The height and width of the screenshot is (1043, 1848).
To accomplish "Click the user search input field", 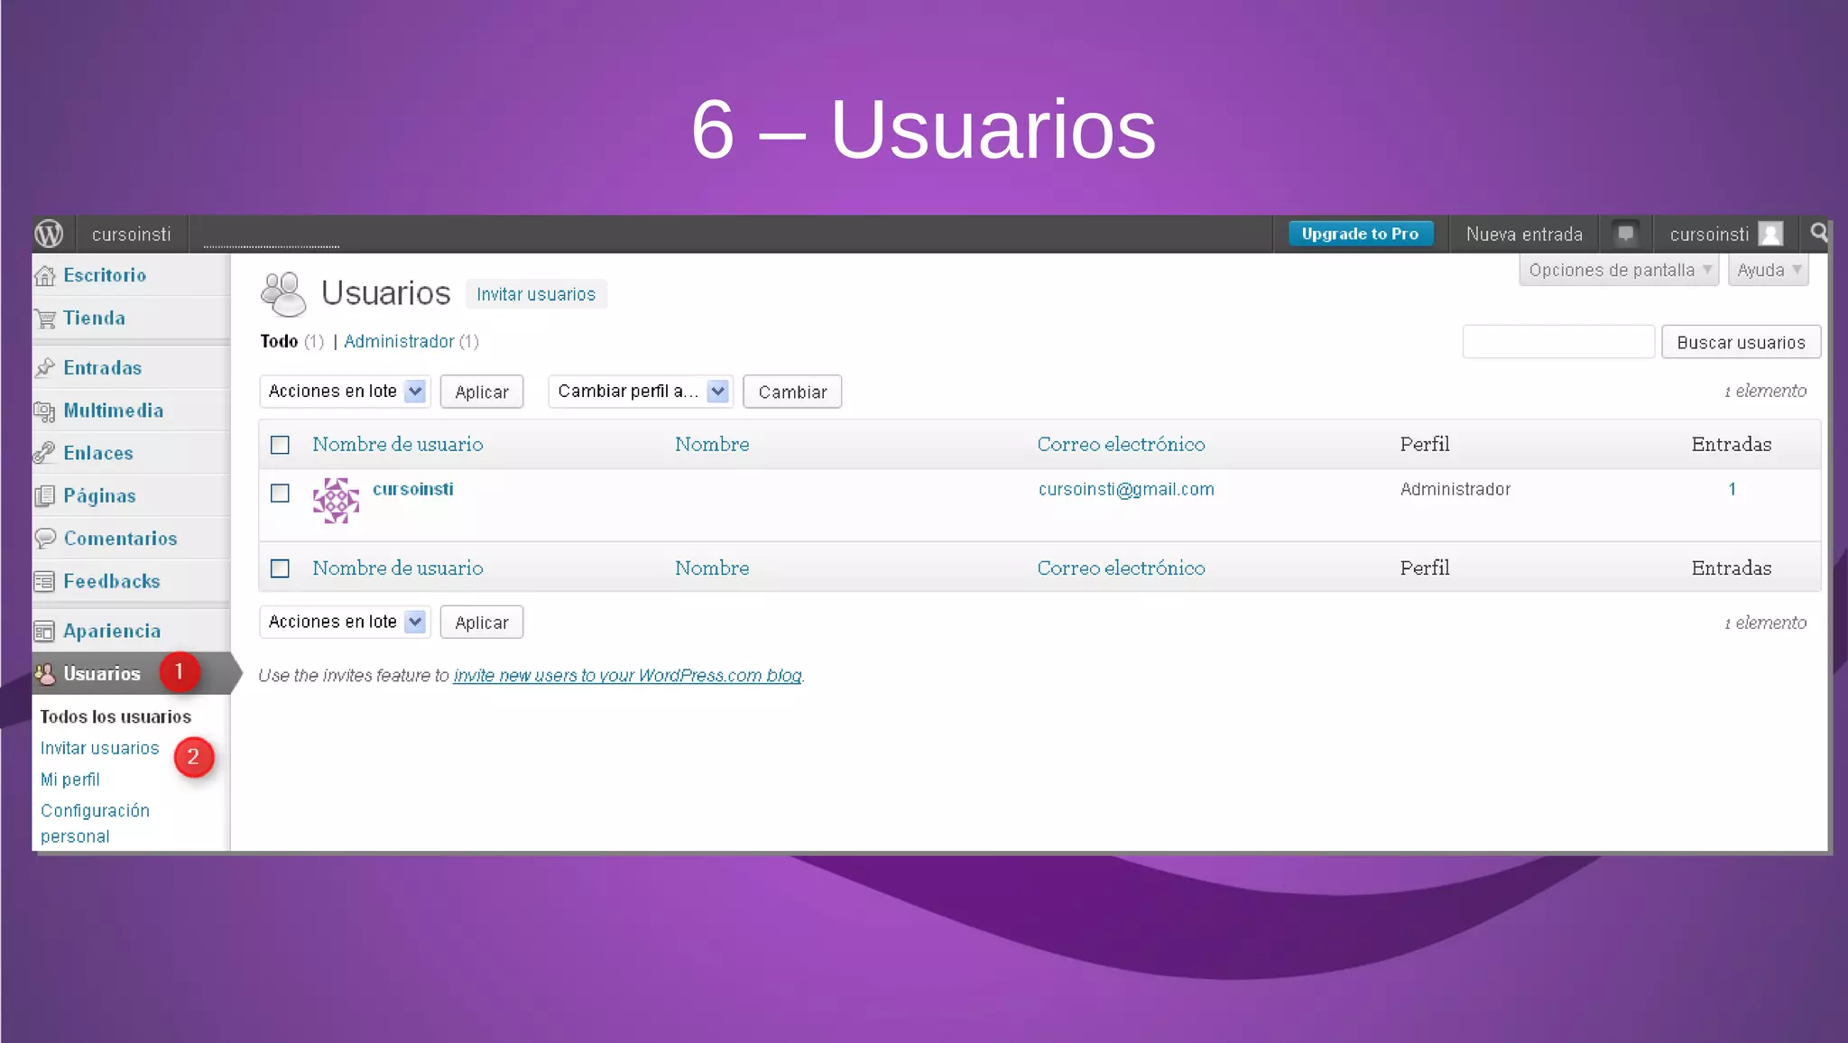I will pos(1558,342).
